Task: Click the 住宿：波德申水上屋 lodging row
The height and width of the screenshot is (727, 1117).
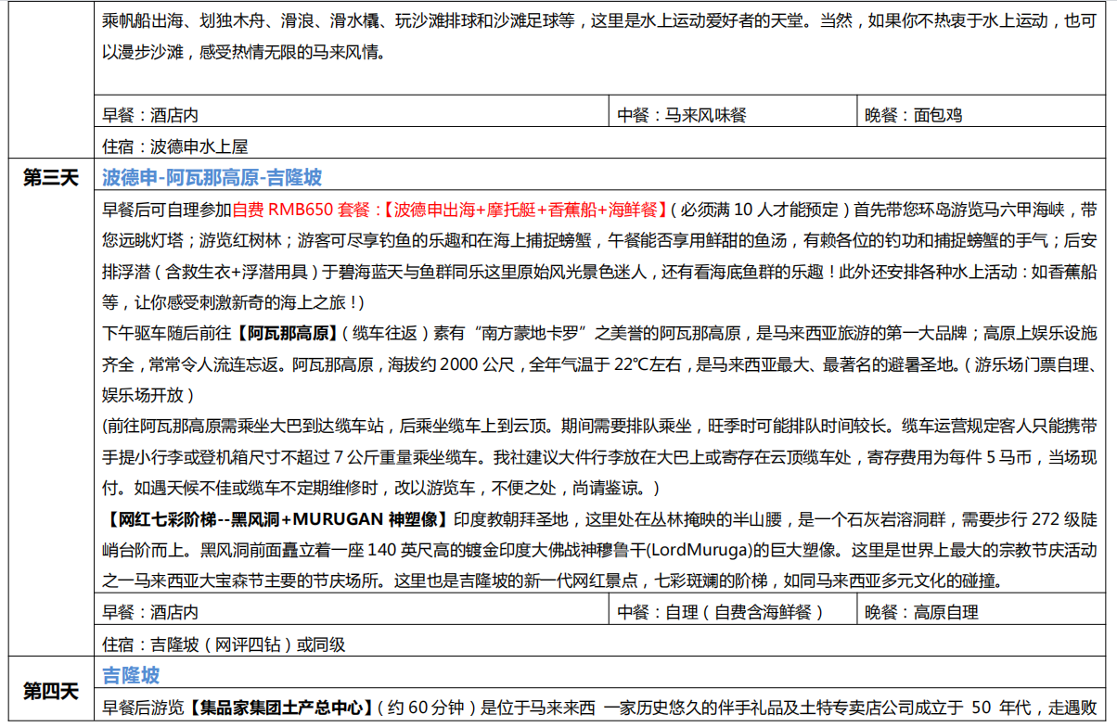Action: coord(175,146)
